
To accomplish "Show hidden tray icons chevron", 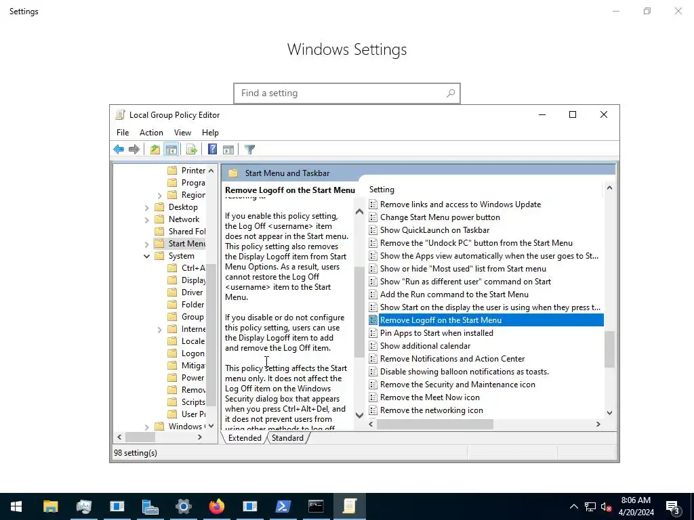I will coord(573,506).
